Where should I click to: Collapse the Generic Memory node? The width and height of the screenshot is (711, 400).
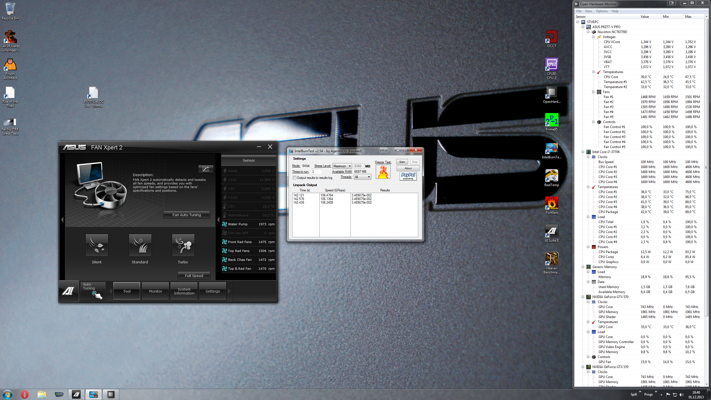click(x=583, y=267)
